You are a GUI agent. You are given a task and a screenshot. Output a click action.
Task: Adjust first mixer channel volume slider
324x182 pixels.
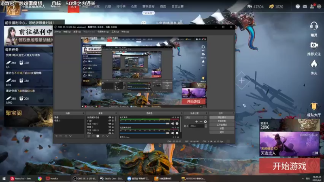point(145,124)
